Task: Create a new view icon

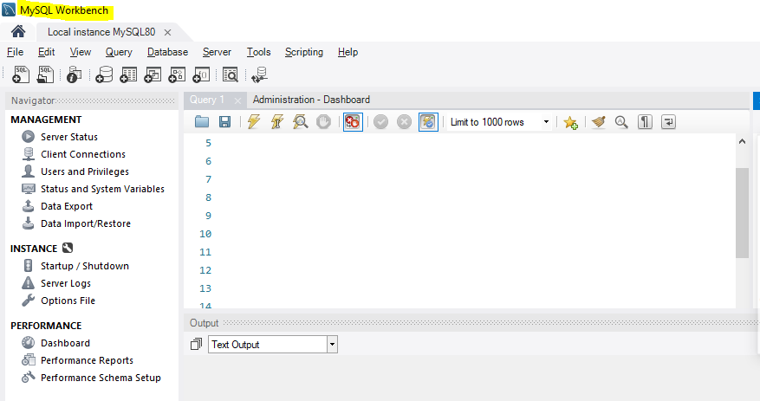Action: point(153,74)
